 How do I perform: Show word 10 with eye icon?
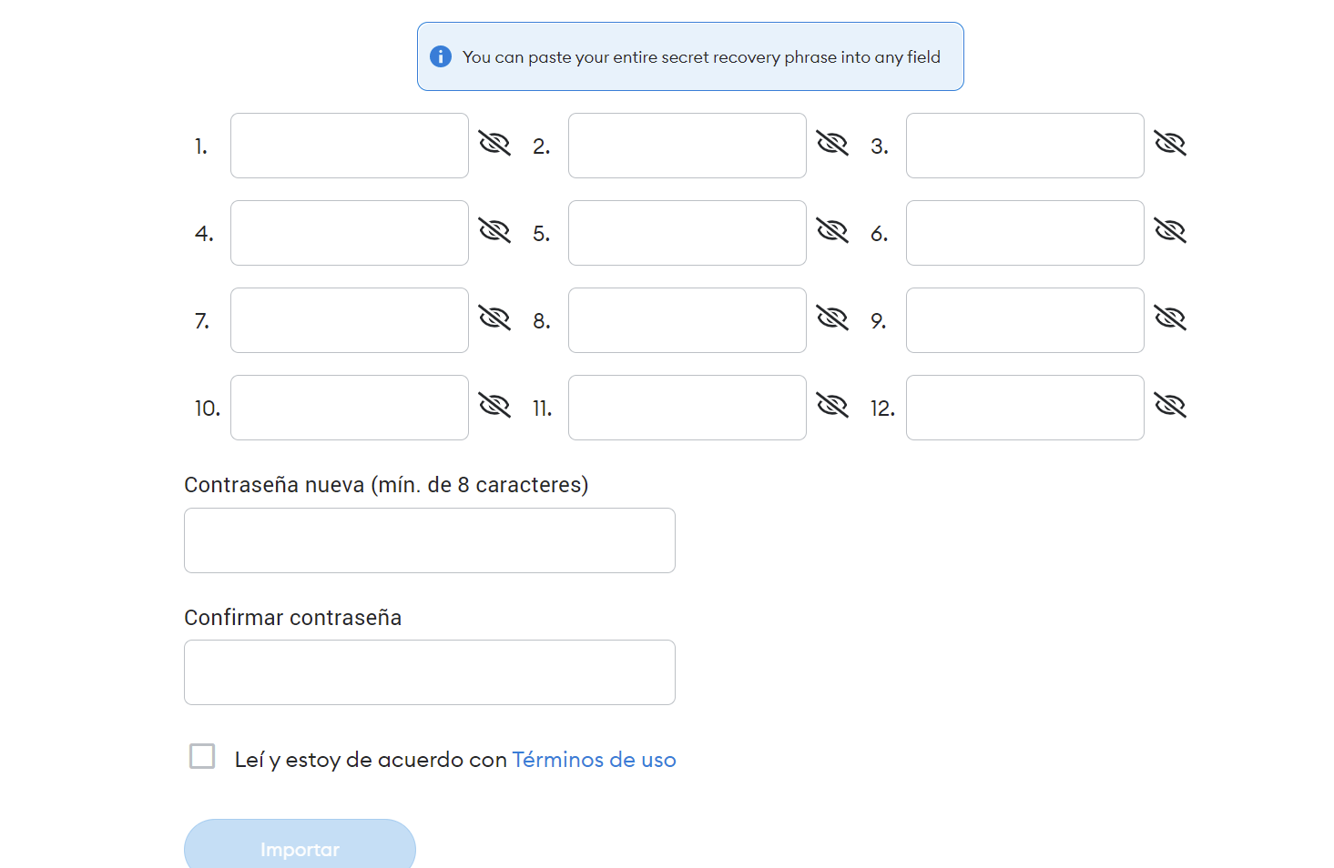pyautogui.click(x=494, y=406)
